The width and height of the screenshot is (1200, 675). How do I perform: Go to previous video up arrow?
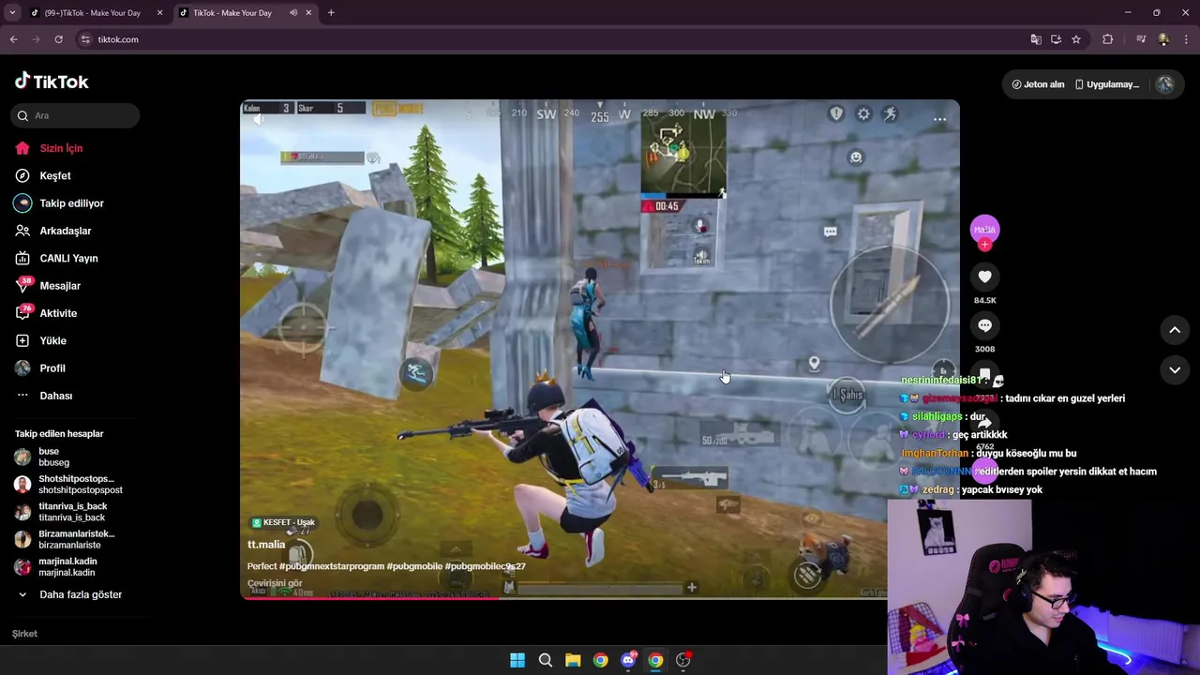(1175, 330)
